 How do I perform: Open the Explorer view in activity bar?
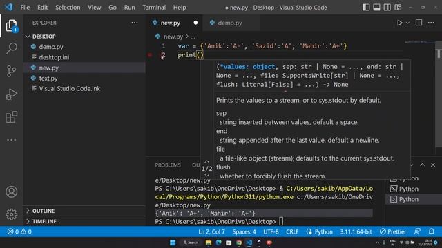pyautogui.click(x=11, y=26)
